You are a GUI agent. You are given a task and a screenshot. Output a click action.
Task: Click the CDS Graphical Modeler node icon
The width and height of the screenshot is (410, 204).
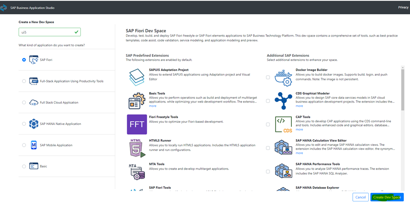(x=283, y=101)
